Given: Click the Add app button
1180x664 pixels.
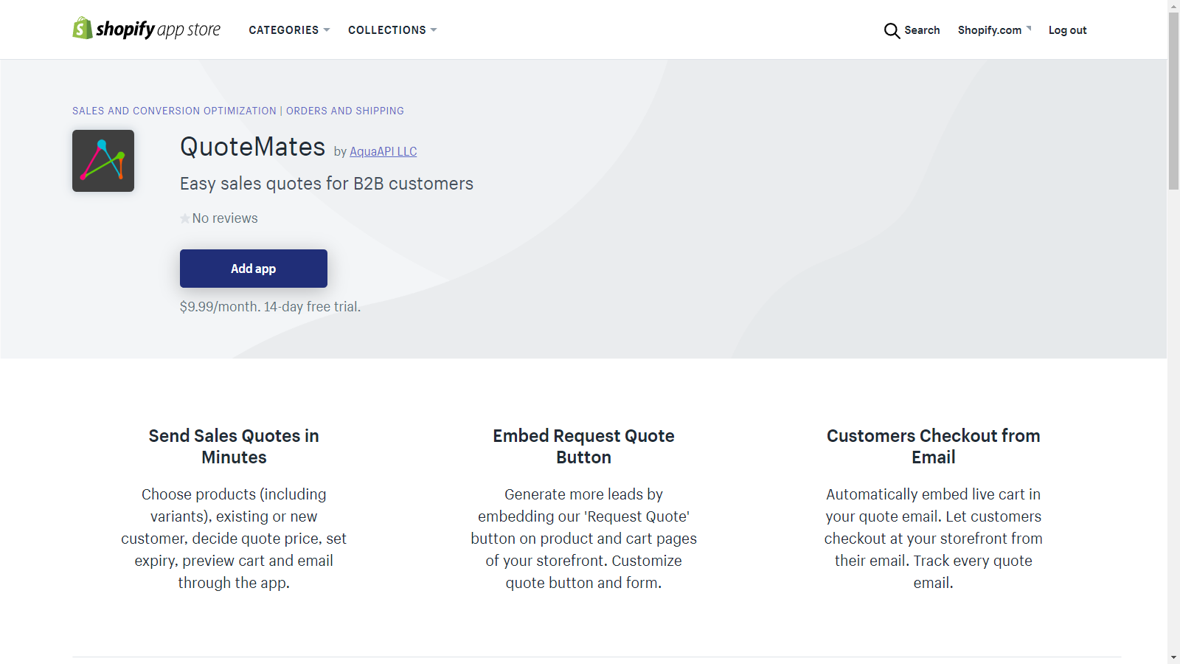Looking at the screenshot, I should [254, 269].
